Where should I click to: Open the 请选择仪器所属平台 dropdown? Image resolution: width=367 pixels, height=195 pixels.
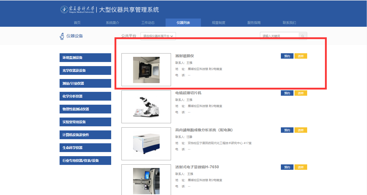point(158,36)
